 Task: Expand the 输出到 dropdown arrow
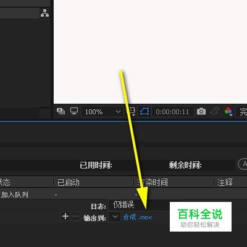click(x=115, y=217)
